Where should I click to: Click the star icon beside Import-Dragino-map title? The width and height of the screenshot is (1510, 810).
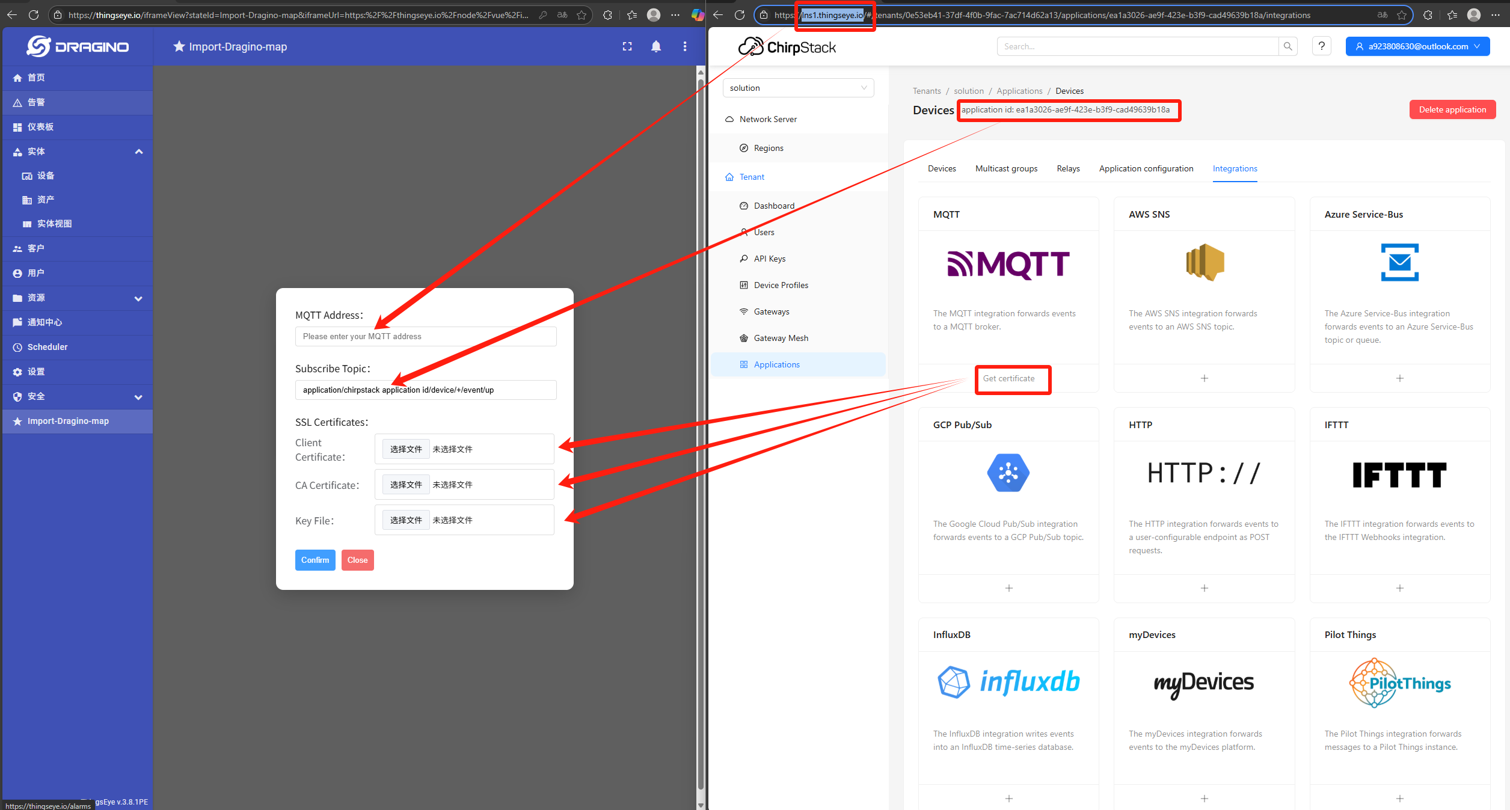pos(179,46)
